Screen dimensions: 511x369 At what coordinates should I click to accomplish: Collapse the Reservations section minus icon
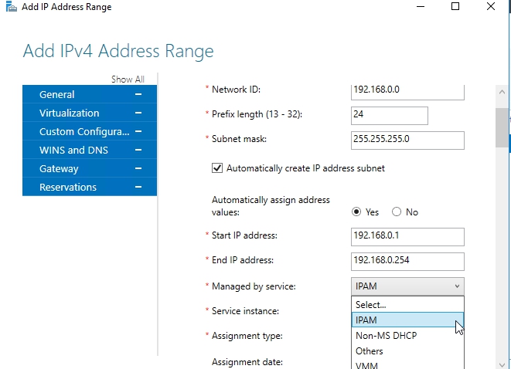(138, 187)
